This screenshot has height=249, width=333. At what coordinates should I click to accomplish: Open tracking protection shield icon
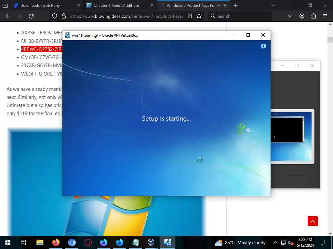(55, 16)
